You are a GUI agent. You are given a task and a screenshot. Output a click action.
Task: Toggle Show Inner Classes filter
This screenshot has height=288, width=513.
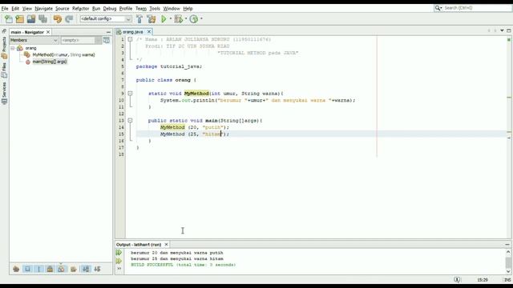pos(61,269)
